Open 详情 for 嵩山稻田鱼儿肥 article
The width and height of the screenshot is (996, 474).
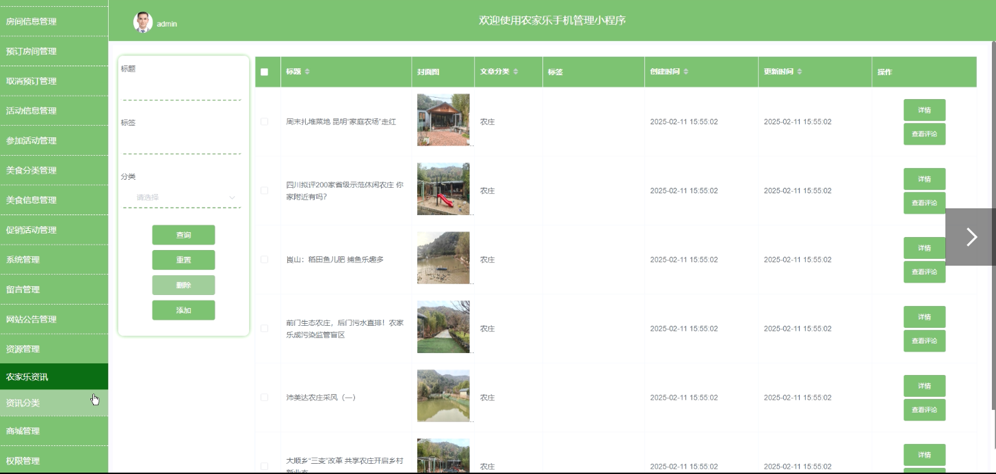pos(924,248)
